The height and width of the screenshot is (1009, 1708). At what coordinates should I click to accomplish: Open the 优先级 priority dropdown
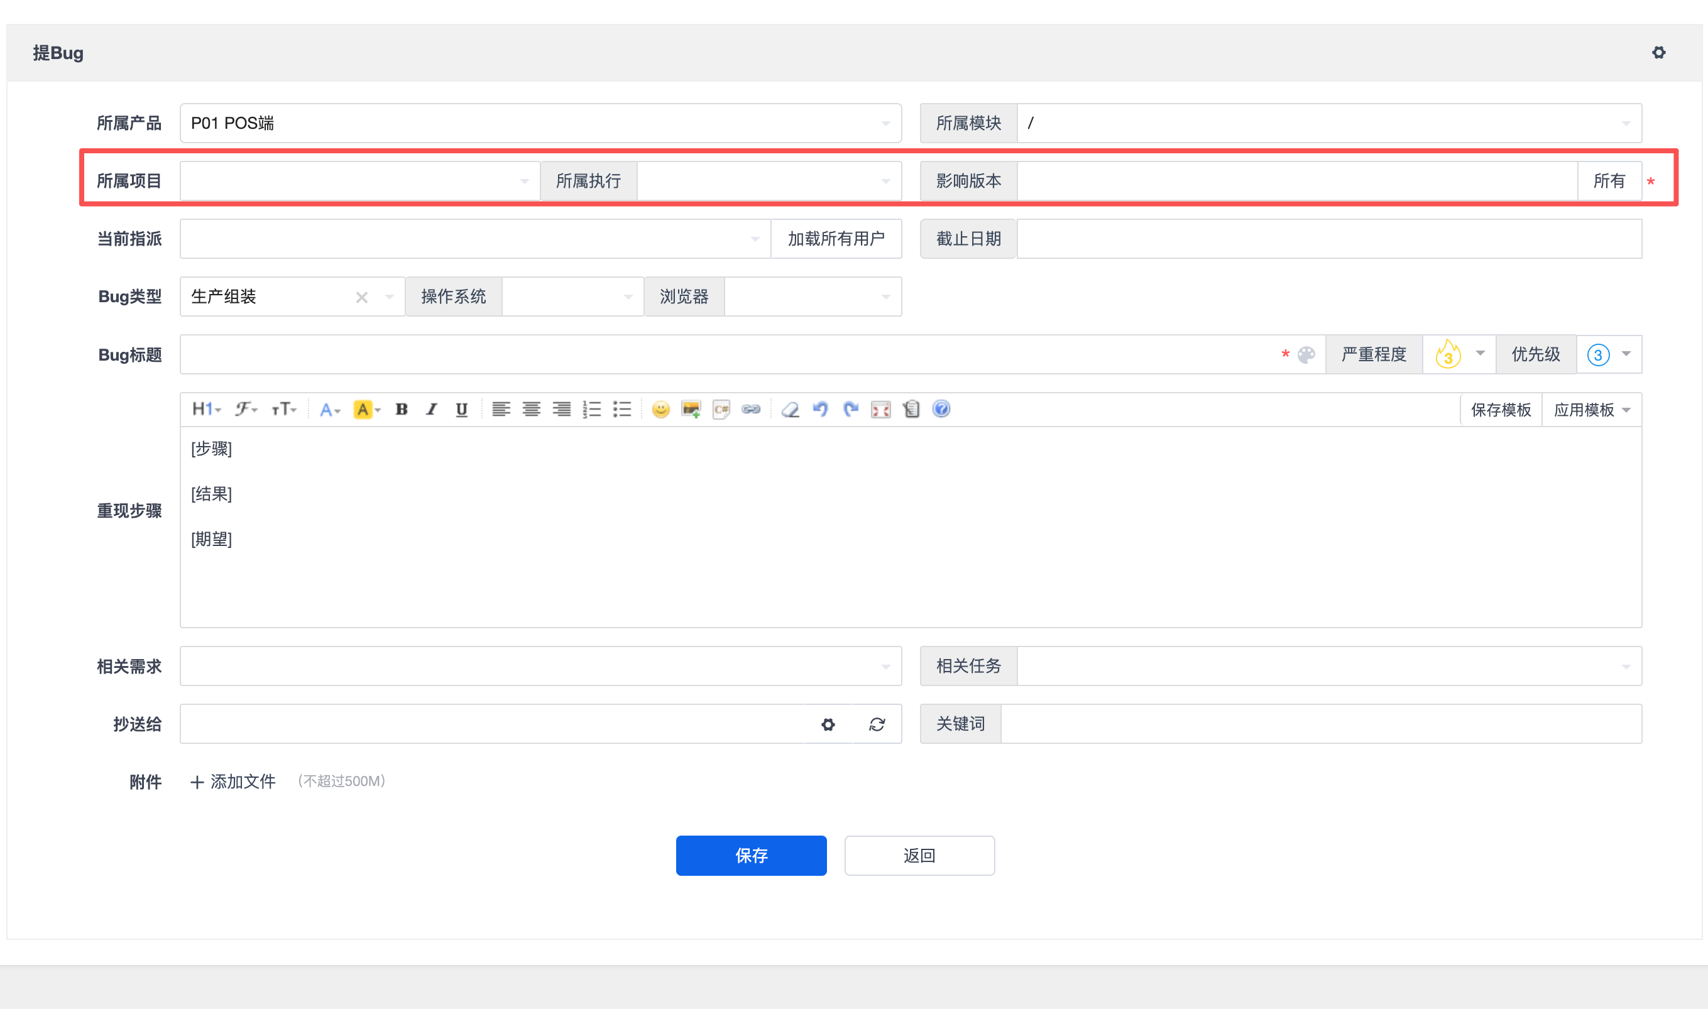(x=1609, y=354)
